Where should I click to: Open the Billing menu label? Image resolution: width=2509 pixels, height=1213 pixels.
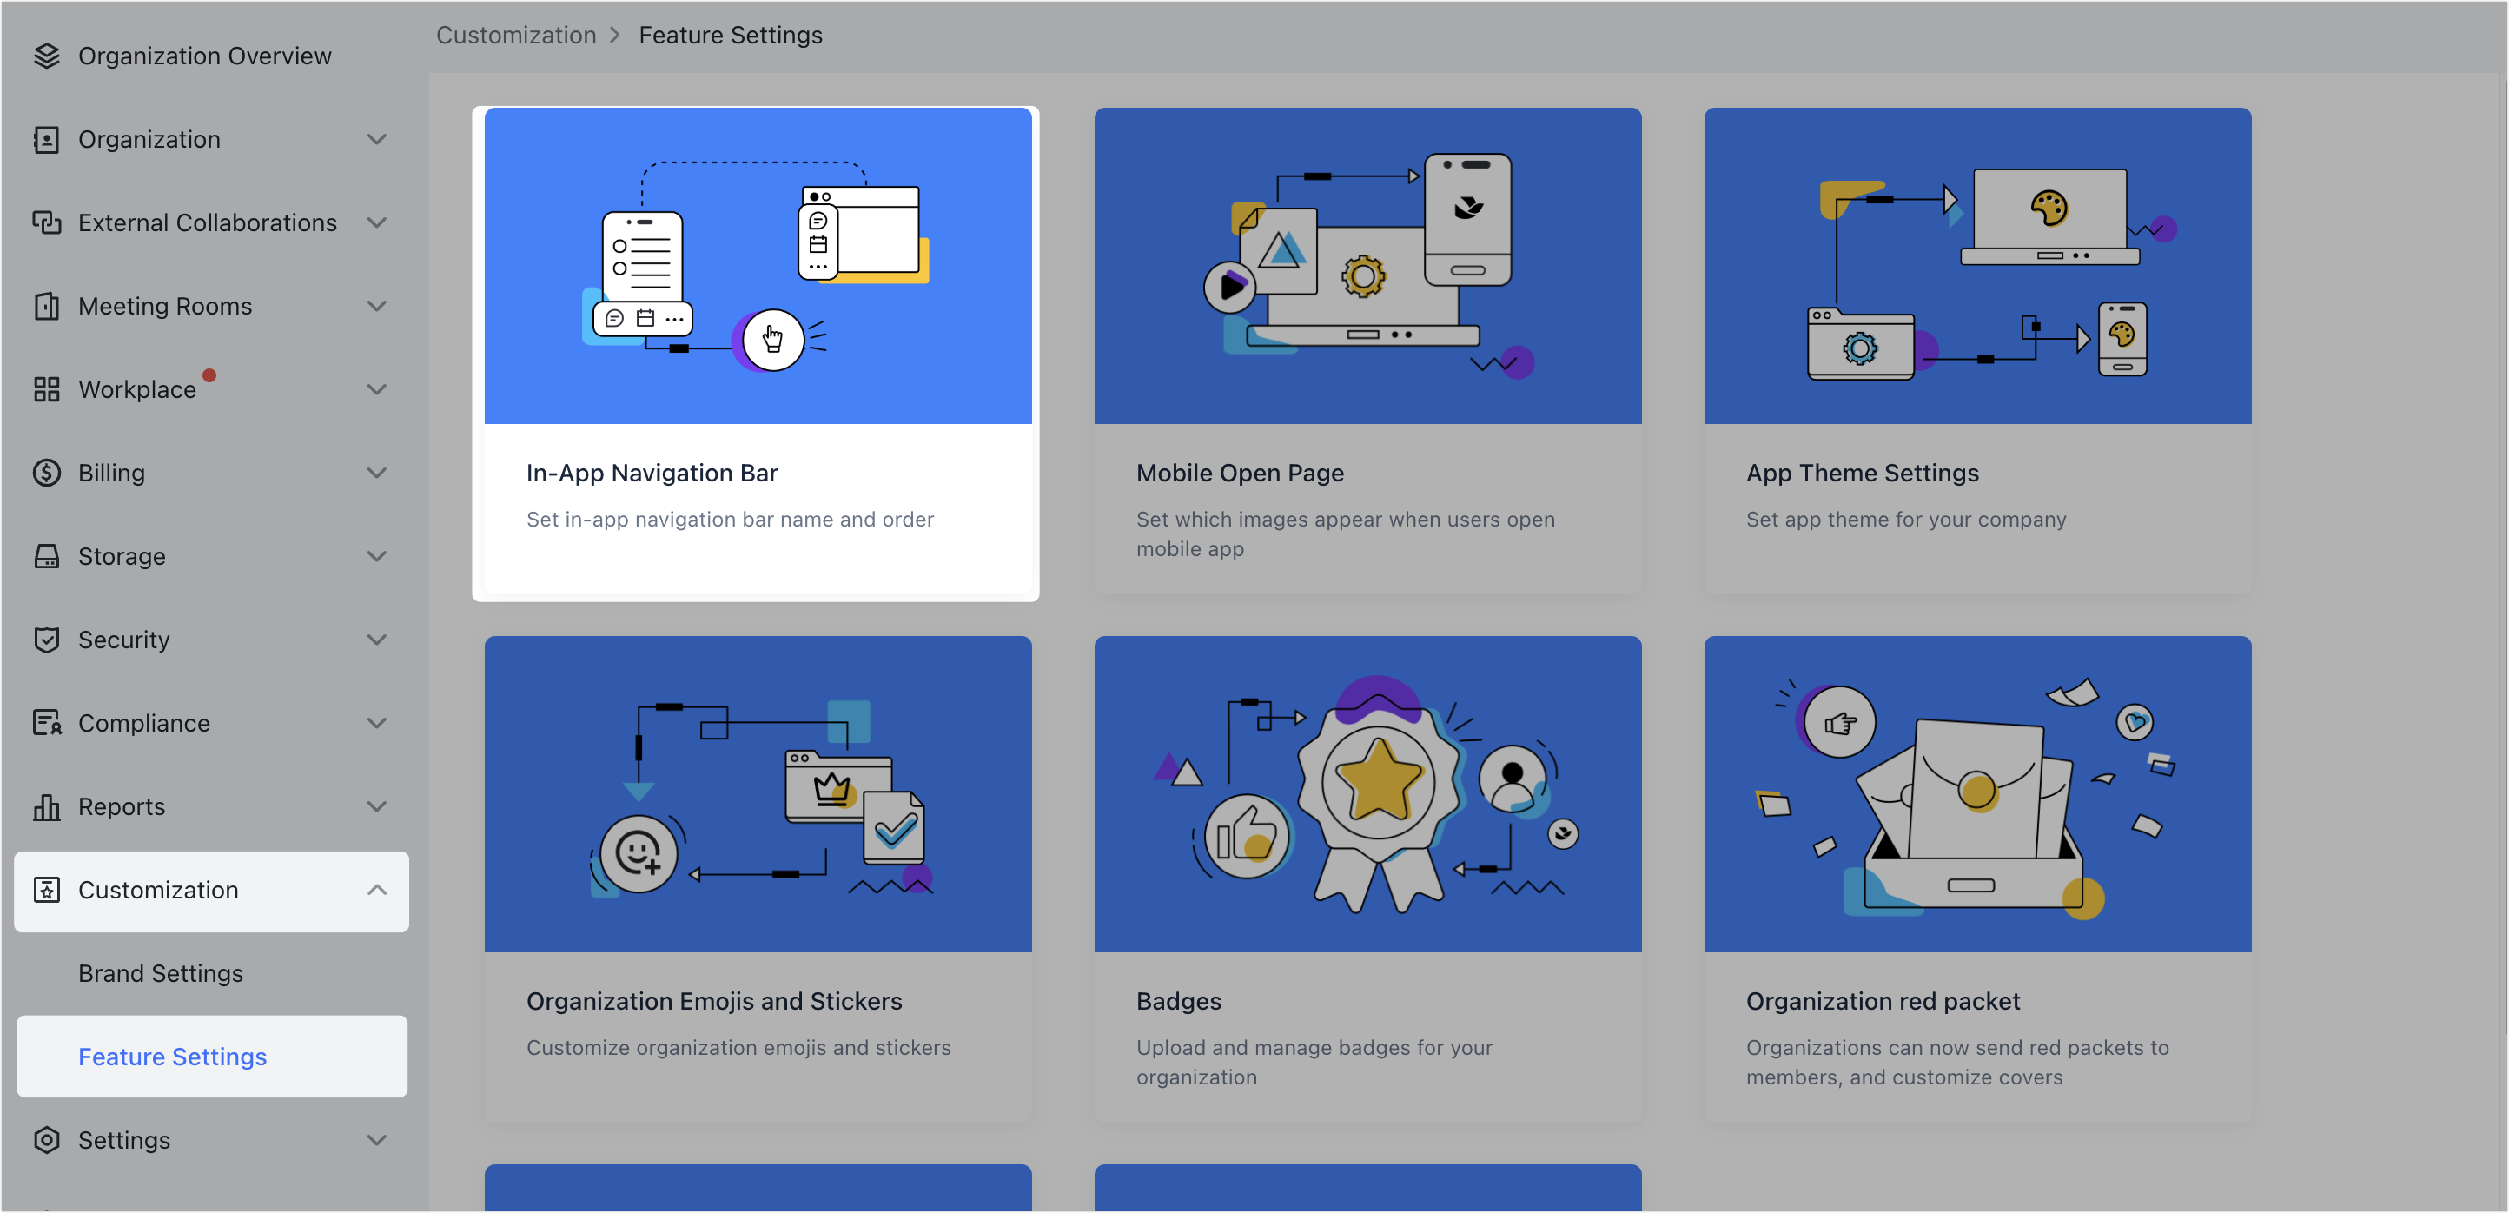coord(112,474)
